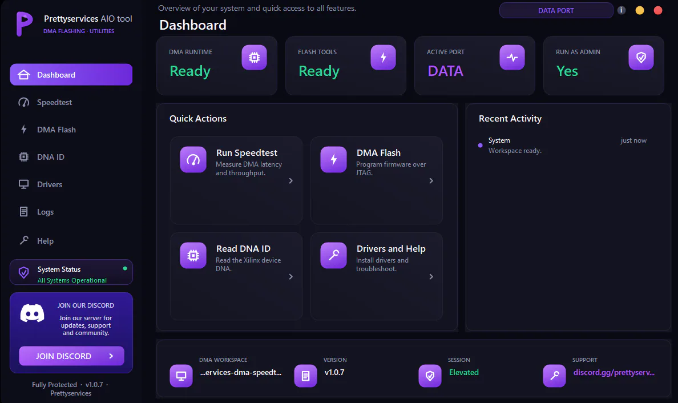Click the '...ervices-dma-speedt...' workspace path
Image resolution: width=678 pixels, height=403 pixels.
coord(241,372)
